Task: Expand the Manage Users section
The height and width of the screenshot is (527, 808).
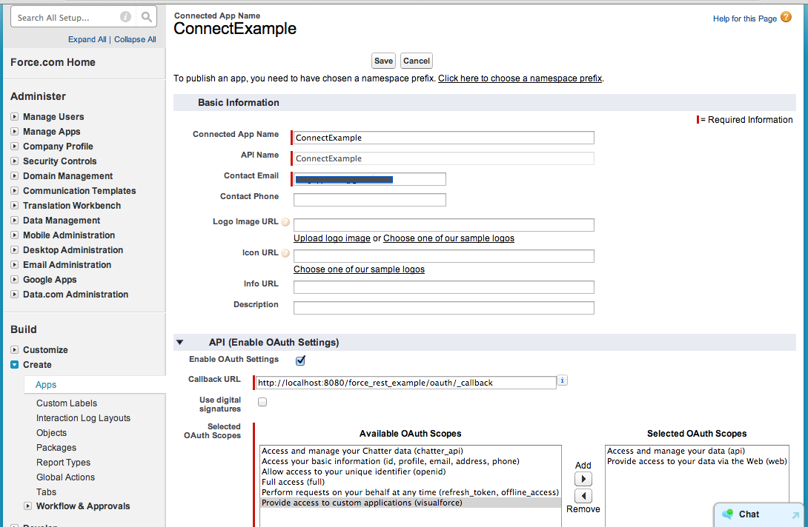Action: click(x=14, y=117)
